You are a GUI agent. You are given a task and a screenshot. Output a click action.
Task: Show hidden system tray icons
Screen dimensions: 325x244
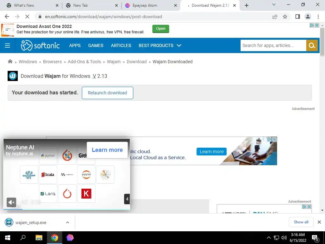269,238
